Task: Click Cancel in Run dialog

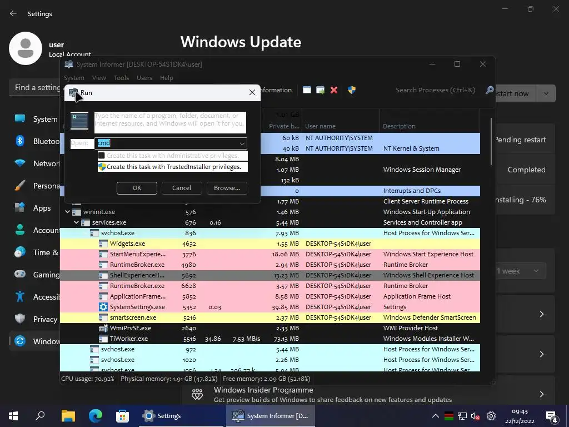Action: pyautogui.click(x=182, y=188)
